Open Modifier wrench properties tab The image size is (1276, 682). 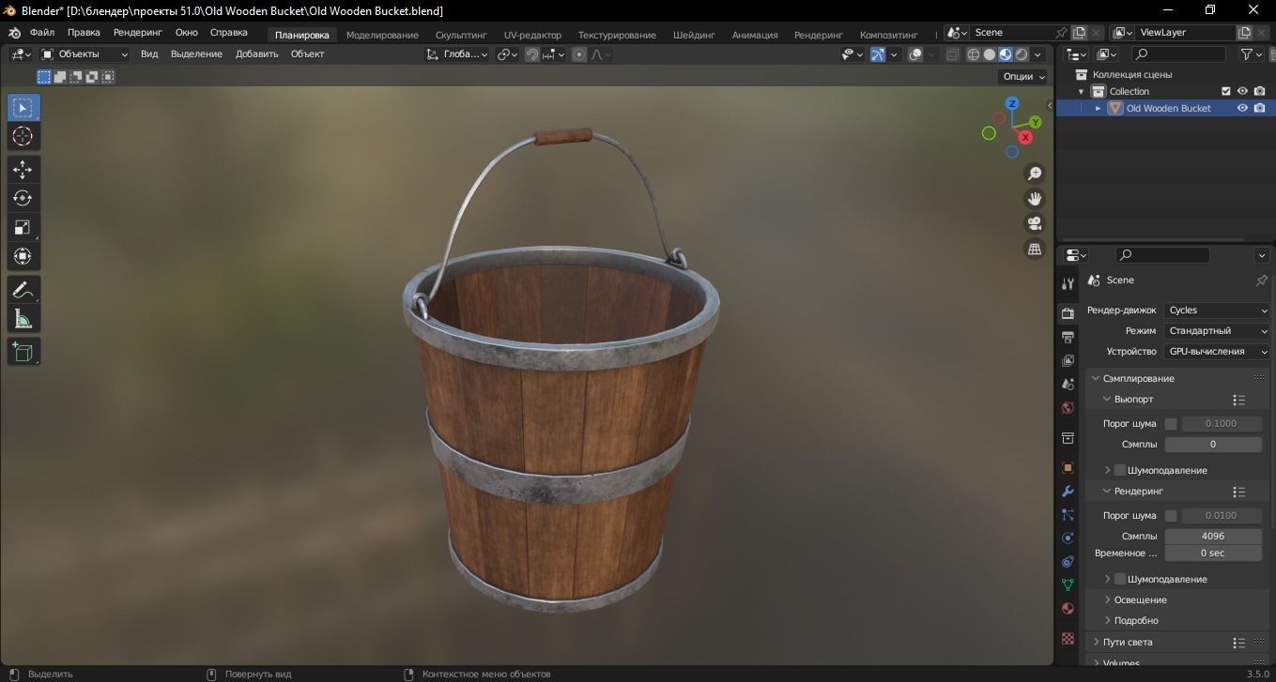pyautogui.click(x=1068, y=492)
